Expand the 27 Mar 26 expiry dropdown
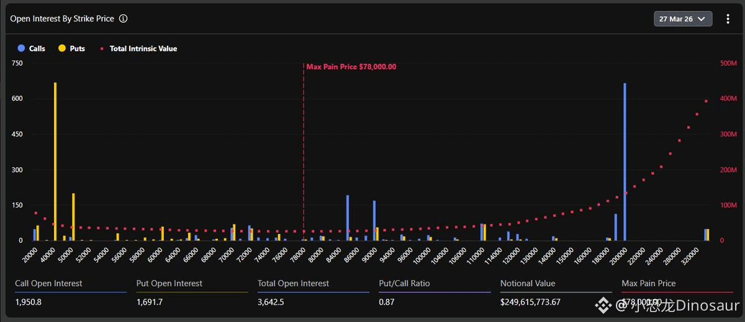745x322 pixels. pyautogui.click(x=683, y=19)
